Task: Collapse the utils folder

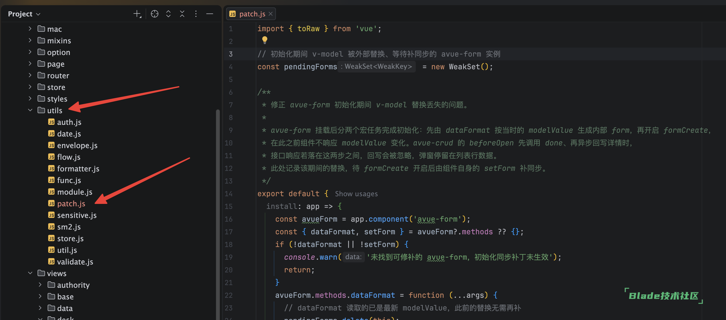Action: click(x=30, y=110)
